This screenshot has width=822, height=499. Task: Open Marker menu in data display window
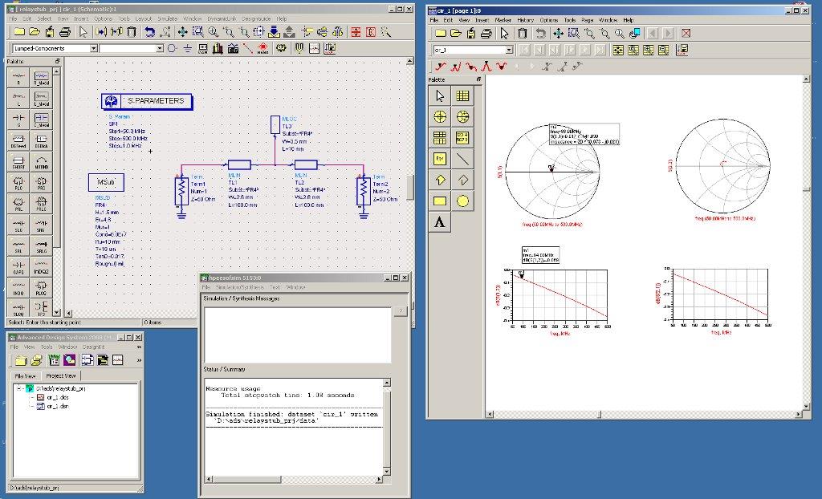tap(503, 20)
